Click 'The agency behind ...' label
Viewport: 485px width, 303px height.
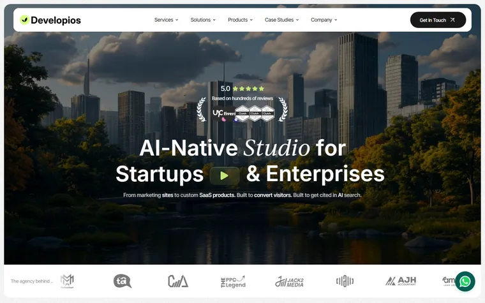click(32, 281)
